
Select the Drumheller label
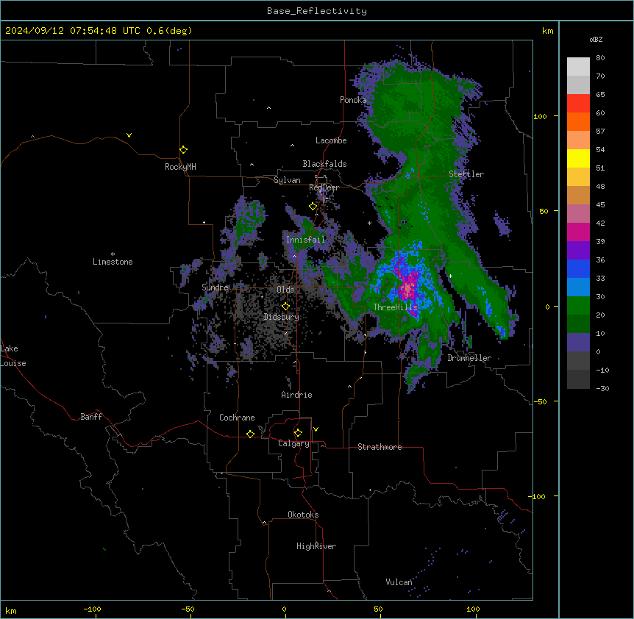pyautogui.click(x=469, y=358)
